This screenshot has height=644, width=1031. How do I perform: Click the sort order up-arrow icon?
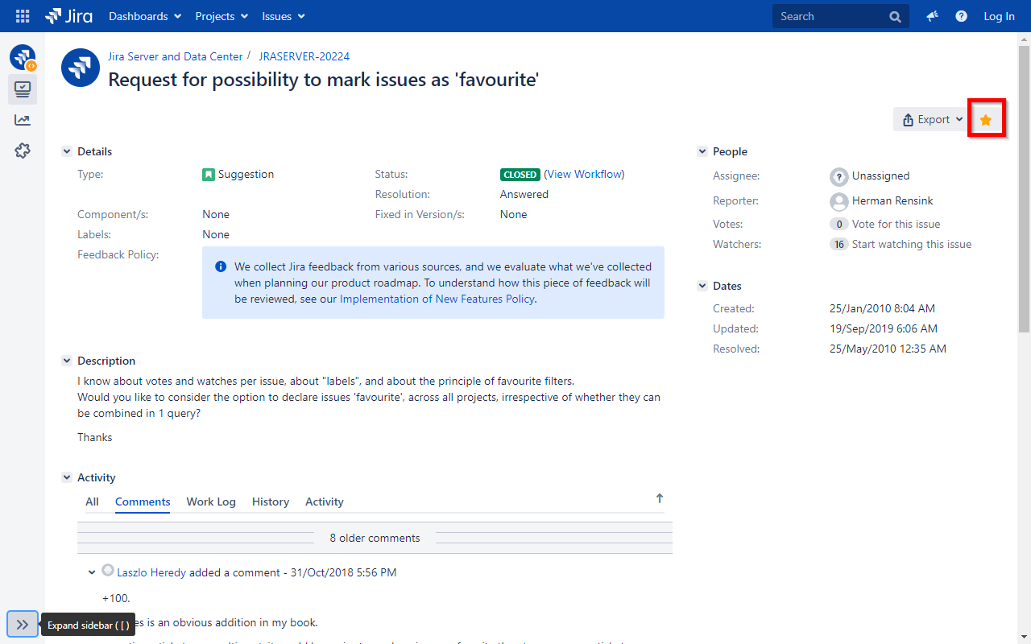pyautogui.click(x=660, y=498)
